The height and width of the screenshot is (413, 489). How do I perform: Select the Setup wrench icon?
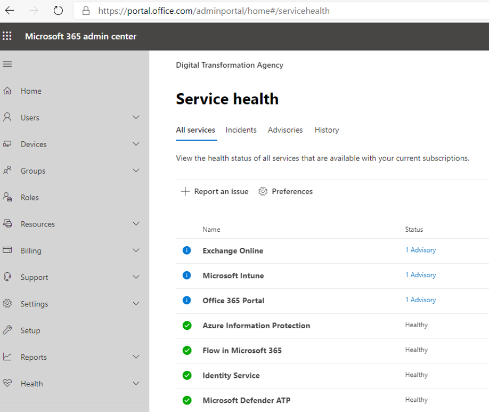click(7, 330)
